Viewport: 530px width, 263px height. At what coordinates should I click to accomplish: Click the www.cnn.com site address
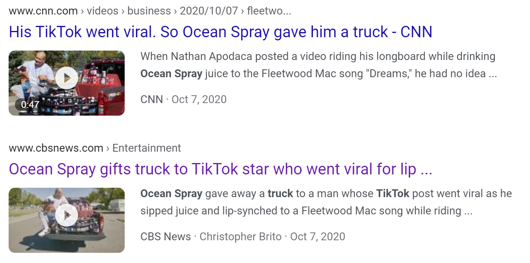tap(43, 11)
